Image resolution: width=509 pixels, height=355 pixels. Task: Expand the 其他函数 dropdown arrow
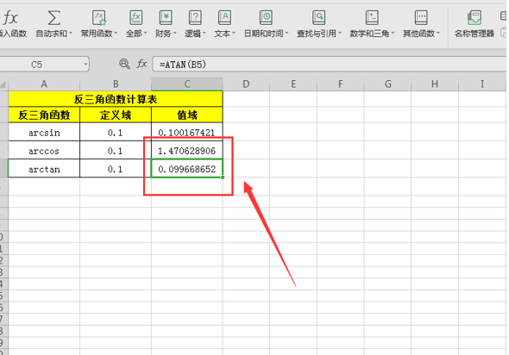[438, 33]
